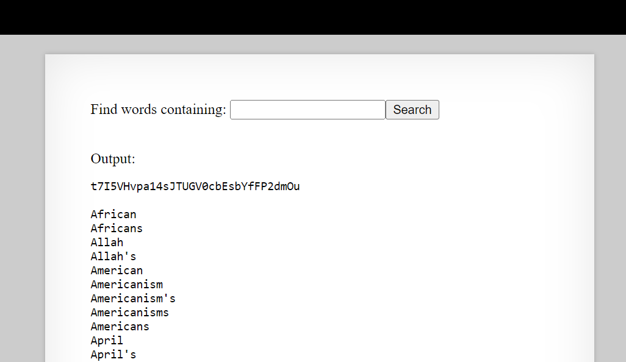
Task: Click the word Americanisms
Action: (x=129, y=312)
